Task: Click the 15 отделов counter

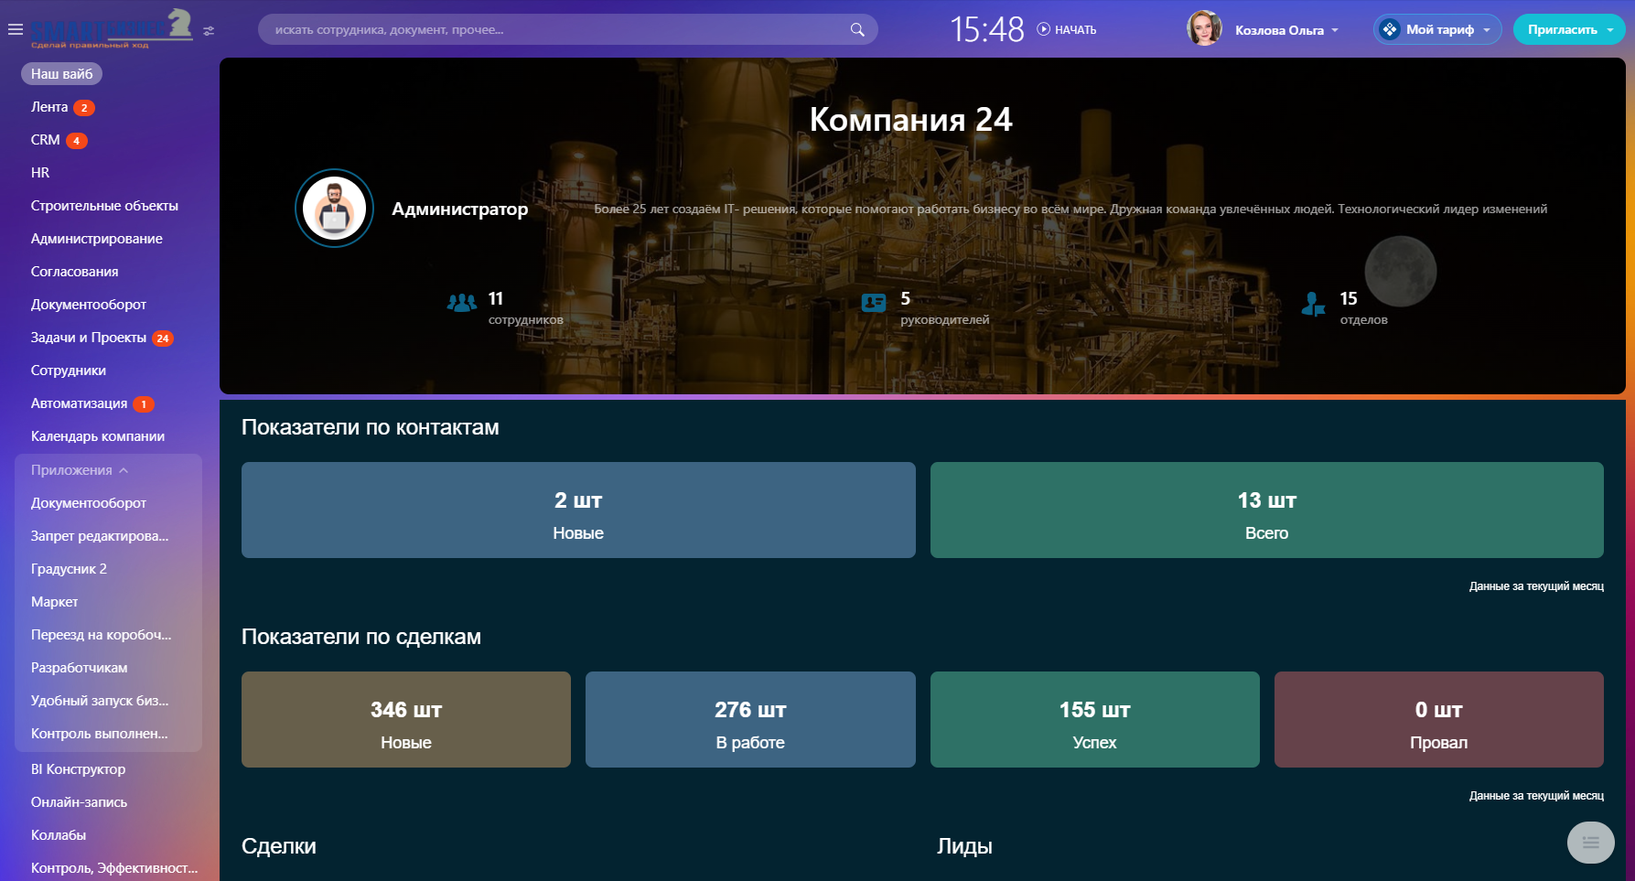Action: 1363,308
